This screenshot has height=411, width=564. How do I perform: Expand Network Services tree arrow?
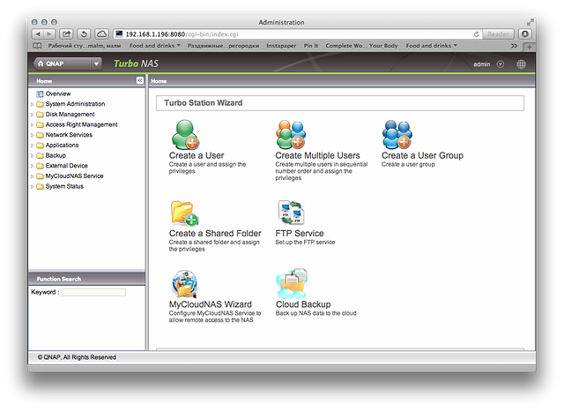(x=32, y=135)
